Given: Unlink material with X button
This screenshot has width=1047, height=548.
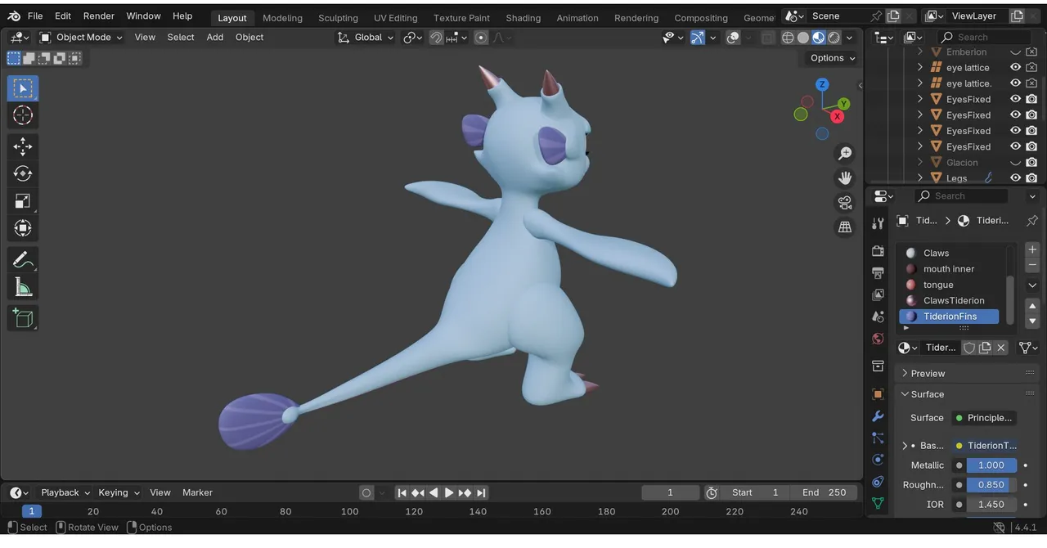Looking at the screenshot, I should [x=1000, y=348].
